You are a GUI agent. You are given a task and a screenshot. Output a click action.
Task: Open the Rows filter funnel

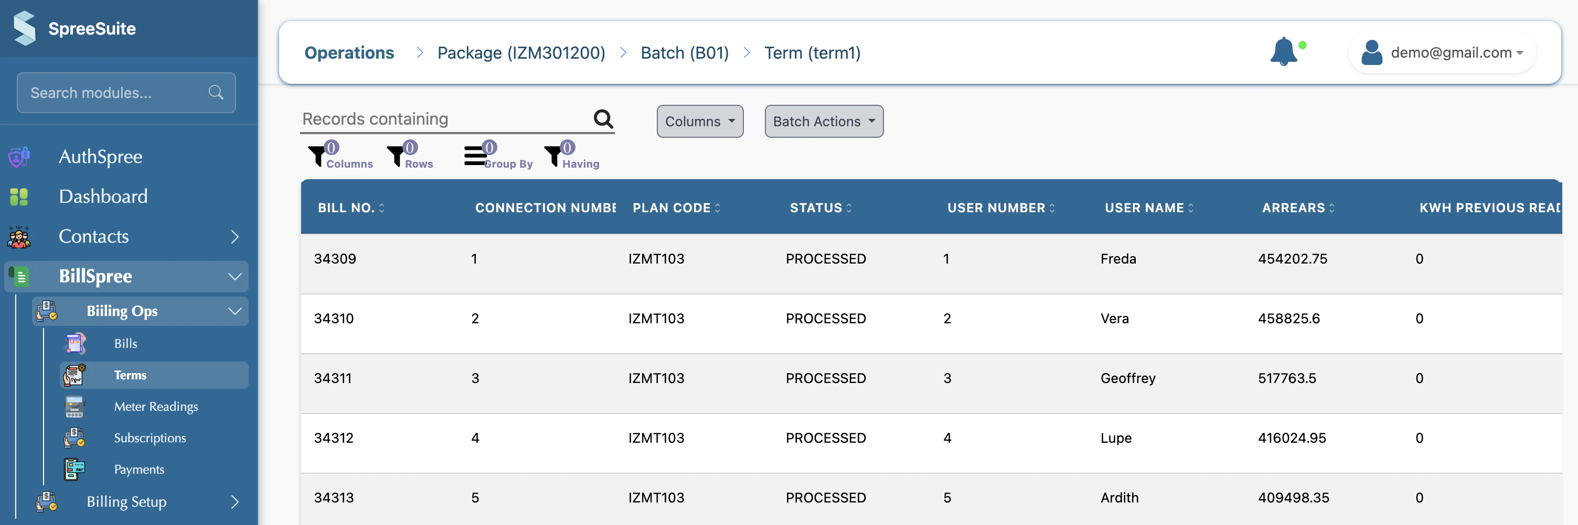tap(397, 157)
